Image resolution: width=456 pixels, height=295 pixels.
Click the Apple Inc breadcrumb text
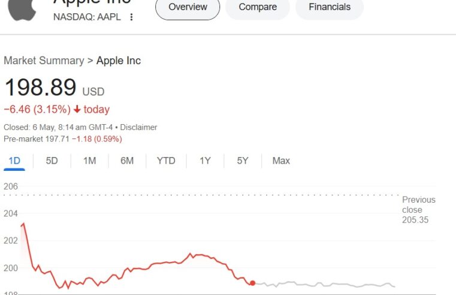[119, 61]
